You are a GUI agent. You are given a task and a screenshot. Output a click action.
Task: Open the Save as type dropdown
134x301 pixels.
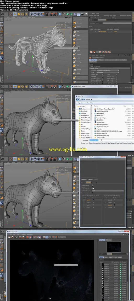[111, 143]
